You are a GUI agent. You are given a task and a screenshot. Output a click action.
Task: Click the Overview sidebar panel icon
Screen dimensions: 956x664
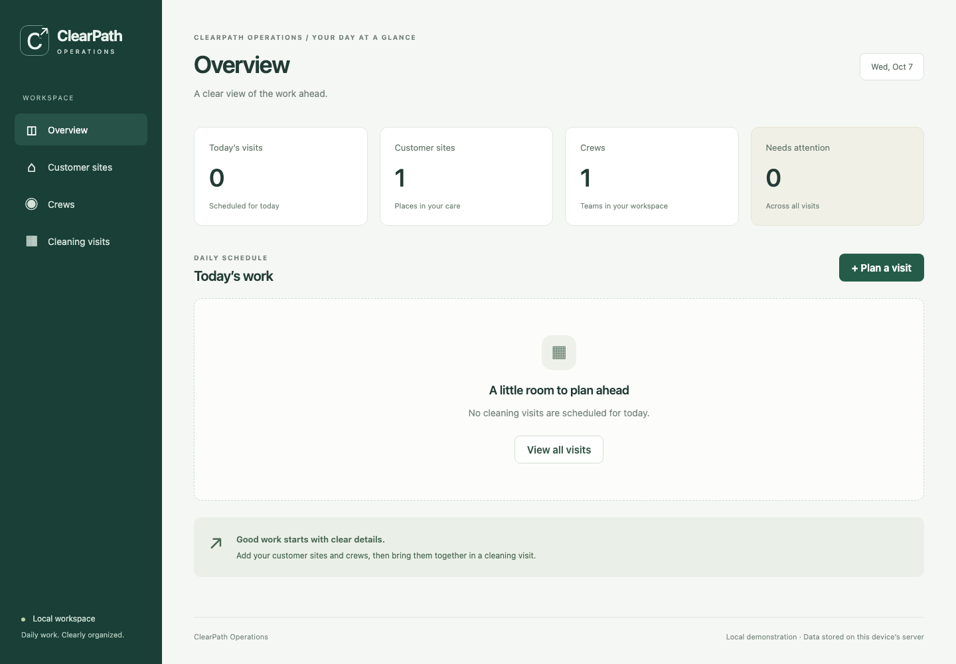pyautogui.click(x=31, y=130)
